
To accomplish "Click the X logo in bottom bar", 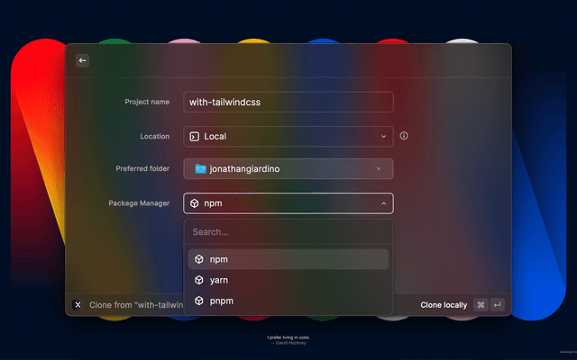I will 78,305.
